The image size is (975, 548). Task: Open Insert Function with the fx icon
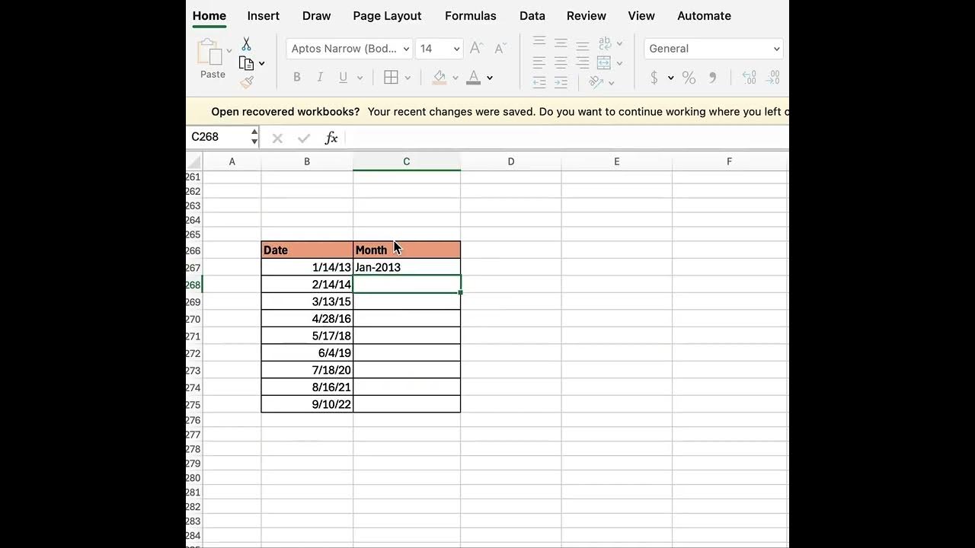click(331, 138)
